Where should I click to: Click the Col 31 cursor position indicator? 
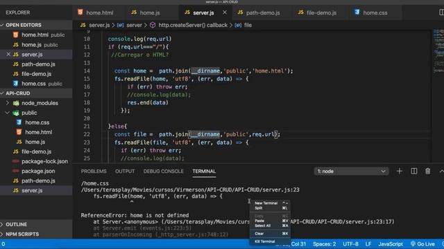tap(298, 244)
